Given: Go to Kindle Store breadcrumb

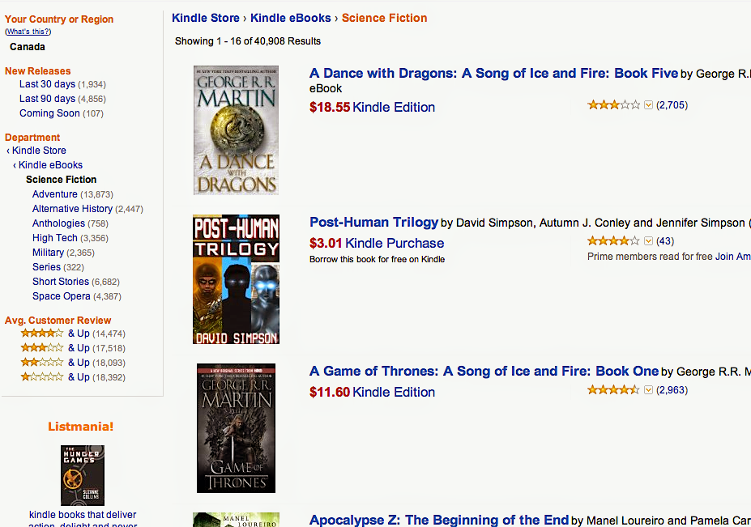Looking at the screenshot, I should pyautogui.click(x=206, y=18).
